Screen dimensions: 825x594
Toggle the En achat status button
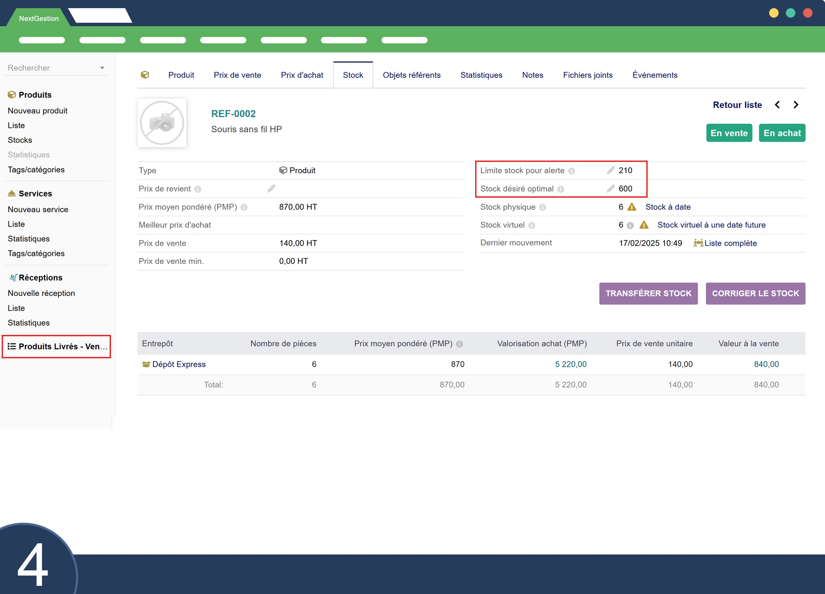coord(782,133)
